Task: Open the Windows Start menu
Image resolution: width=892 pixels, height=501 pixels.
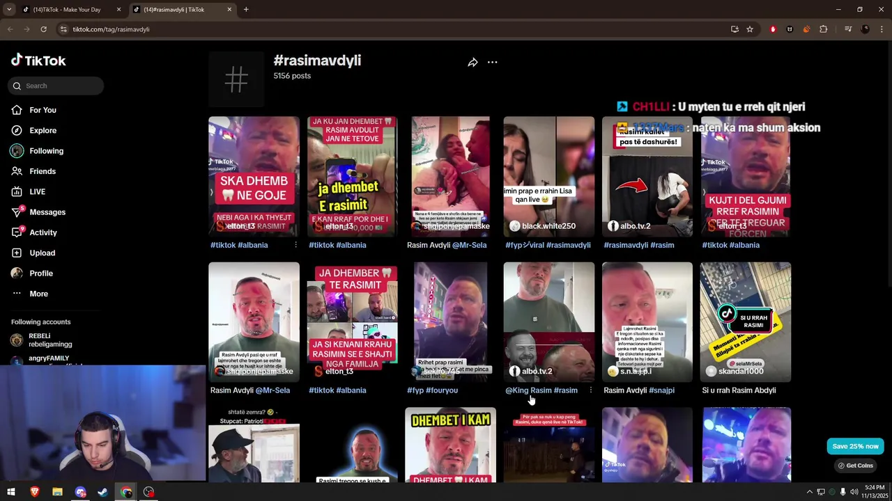Action: point(11,492)
